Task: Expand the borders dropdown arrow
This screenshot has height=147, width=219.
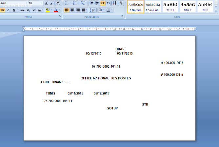Action: (x=112, y=10)
